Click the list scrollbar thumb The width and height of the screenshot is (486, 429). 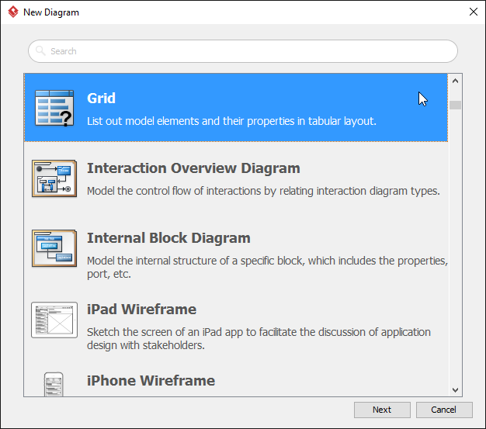455,105
